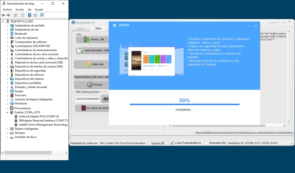The image size is (295, 173).
Task: Click the Instalar dialog app logo icon
Action: [x=114, y=25]
